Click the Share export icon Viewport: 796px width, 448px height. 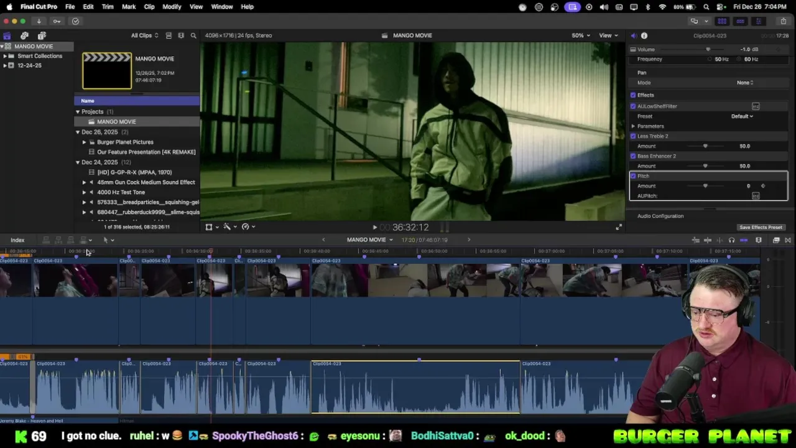click(783, 21)
